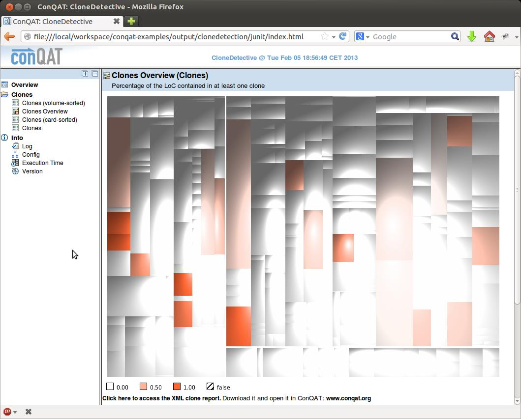
Task: Click the Overview icon in the sidebar
Action: (4, 84)
